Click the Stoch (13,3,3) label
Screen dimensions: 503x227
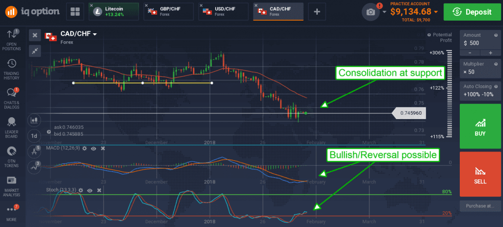61,190
